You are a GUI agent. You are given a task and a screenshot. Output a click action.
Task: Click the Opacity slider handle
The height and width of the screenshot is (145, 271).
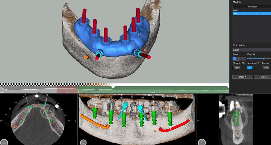[x=264, y=58]
